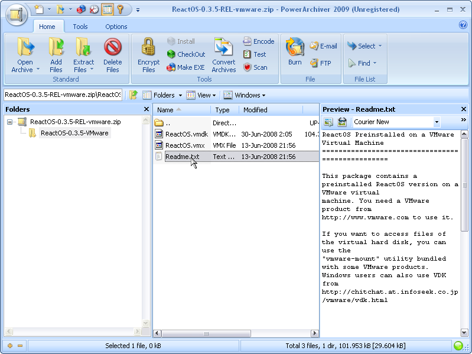Click the Delete Files button
Screen dimensions: 472x354
pos(113,55)
